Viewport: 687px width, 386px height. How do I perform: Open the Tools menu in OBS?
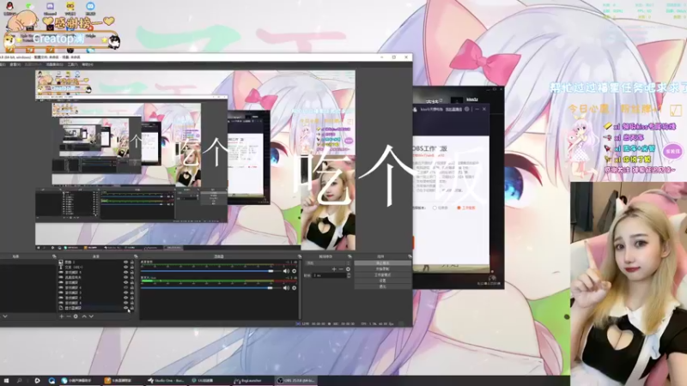pyautogui.click(x=72, y=64)
